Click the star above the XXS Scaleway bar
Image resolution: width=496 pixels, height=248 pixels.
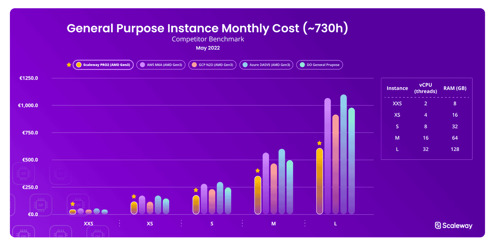(73, 204)
